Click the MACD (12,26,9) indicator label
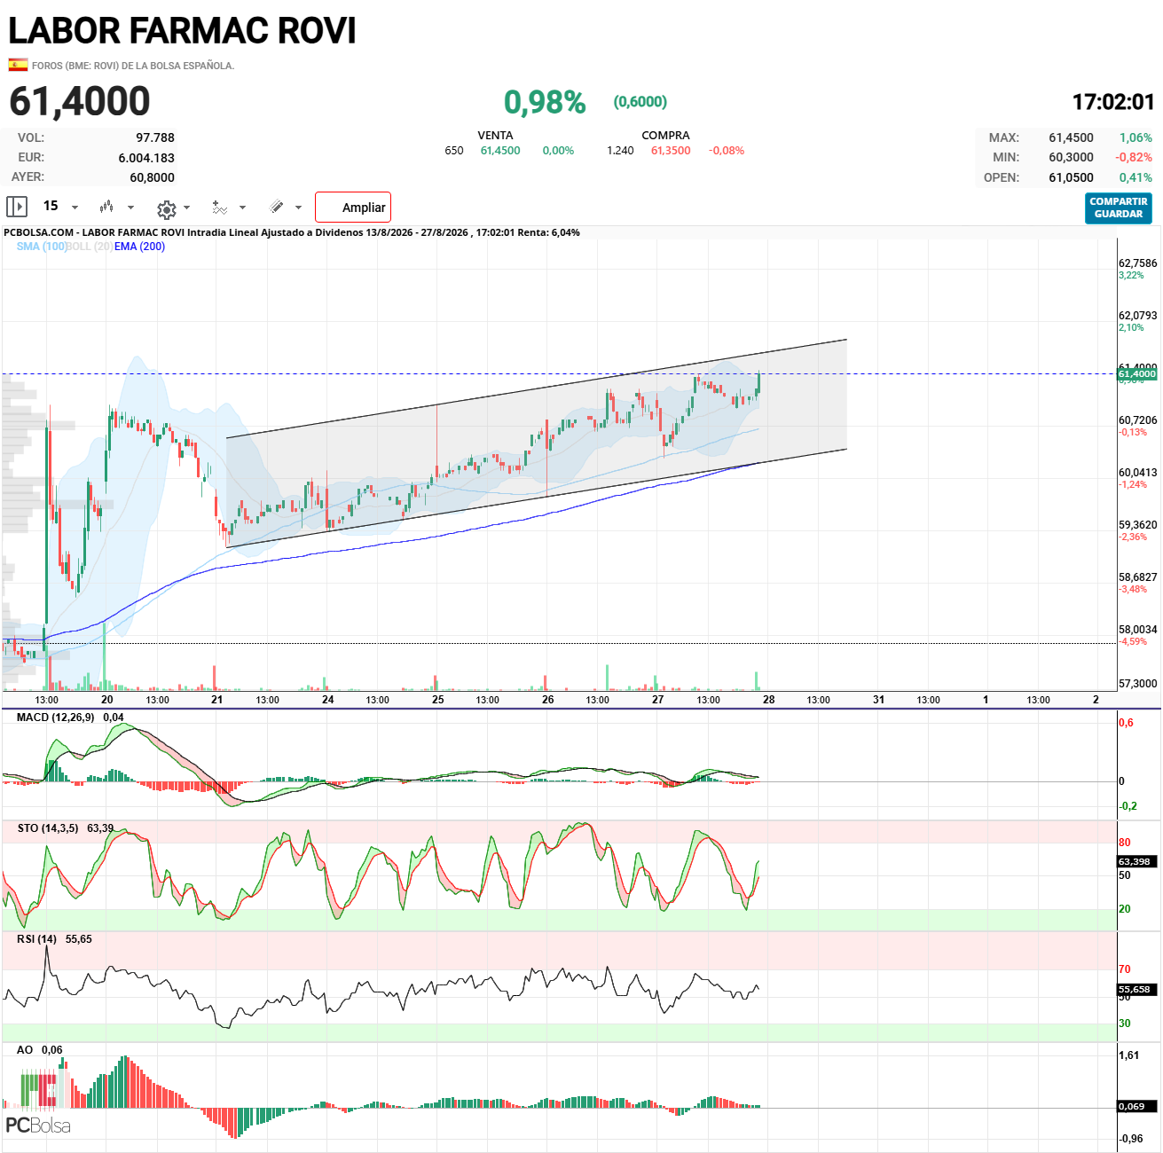The image size is (1163, 1153). pyautogui.click(x=55, y=717)
